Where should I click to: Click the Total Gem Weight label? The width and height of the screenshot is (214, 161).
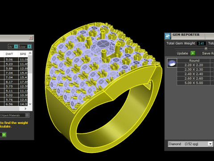point(181,43)
